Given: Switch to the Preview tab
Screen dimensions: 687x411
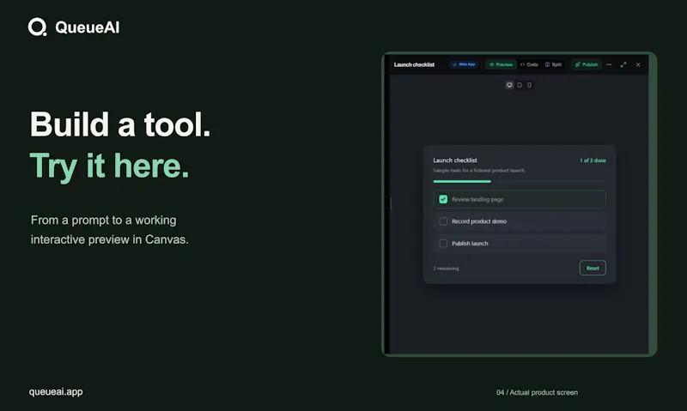Looking at the screenshot, I should click(501, 64).
